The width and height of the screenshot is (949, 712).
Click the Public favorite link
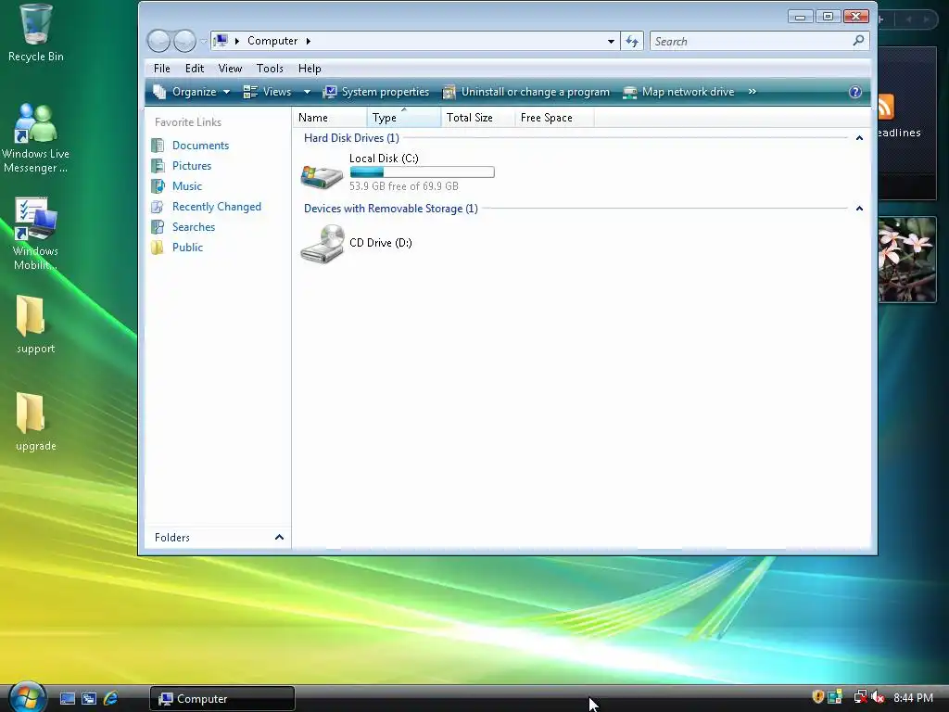[x=187, y=247]
